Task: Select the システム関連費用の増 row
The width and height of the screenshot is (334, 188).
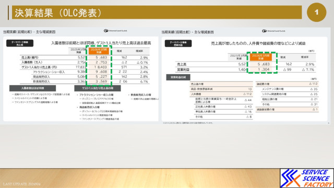Action: (290, 94)
